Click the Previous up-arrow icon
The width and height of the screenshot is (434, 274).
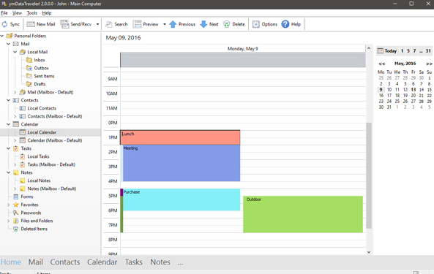click(173, 24)
